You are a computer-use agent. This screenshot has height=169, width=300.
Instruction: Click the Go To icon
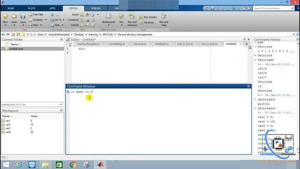(x=52, y=20)
